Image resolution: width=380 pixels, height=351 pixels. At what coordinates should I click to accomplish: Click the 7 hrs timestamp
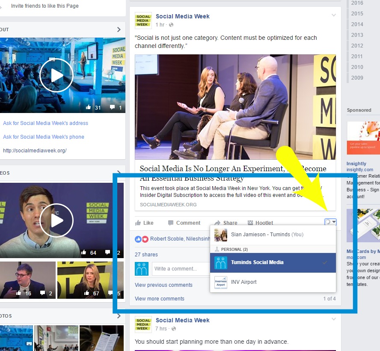click(161, 329)
